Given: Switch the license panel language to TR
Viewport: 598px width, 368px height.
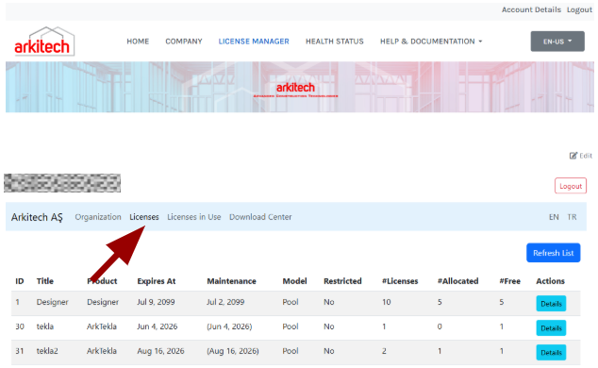Looking at the screenshot, I should coord(572,217).
